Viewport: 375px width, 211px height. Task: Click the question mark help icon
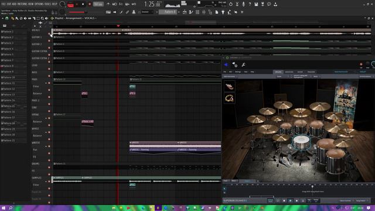pyautogui.click(x=250, y=4)
